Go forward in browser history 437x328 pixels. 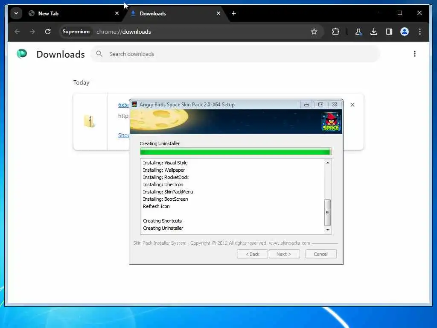tap(32, 32)
